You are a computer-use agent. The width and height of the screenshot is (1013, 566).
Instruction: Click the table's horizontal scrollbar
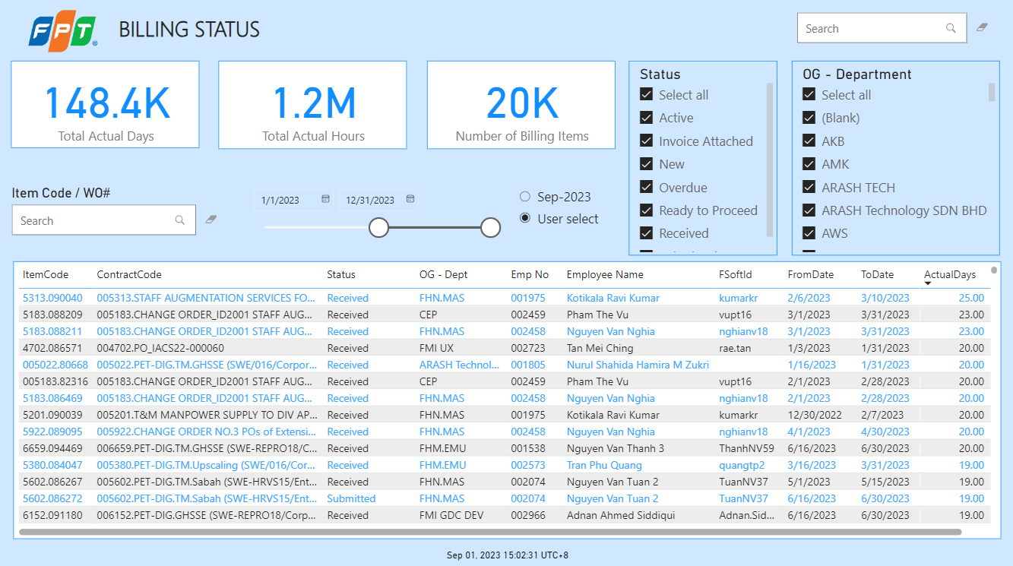click(x=486, y=532)
